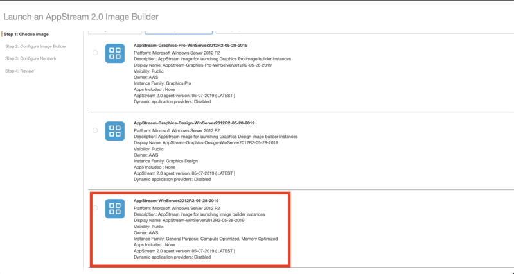Click 'Instance Family: Graphics Pro' text
Screen dimensions: 514x274
(163, 83)
